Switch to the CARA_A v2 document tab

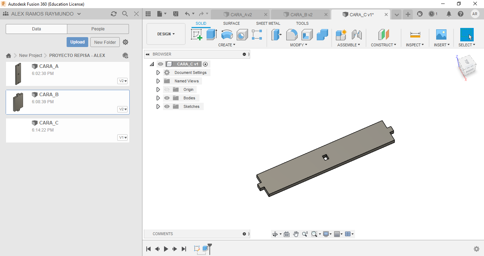click(241, 14)
